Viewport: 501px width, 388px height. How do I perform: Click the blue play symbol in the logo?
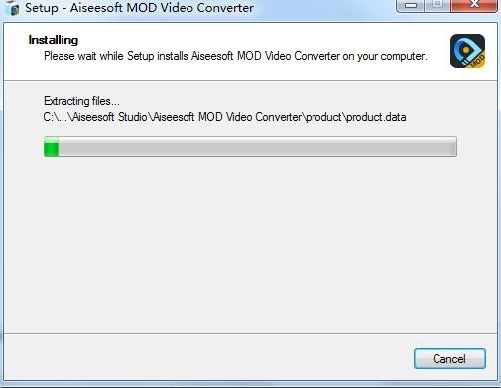pyautogui.click(x=464, y=51)
